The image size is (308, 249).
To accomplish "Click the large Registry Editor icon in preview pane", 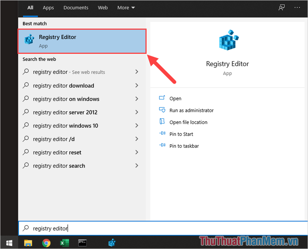I will pos(229,40).
